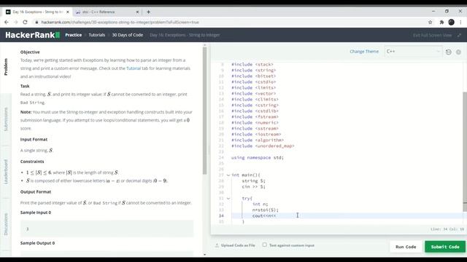
Task: Click on code line cin >> S;
Action: coord(253,187)
